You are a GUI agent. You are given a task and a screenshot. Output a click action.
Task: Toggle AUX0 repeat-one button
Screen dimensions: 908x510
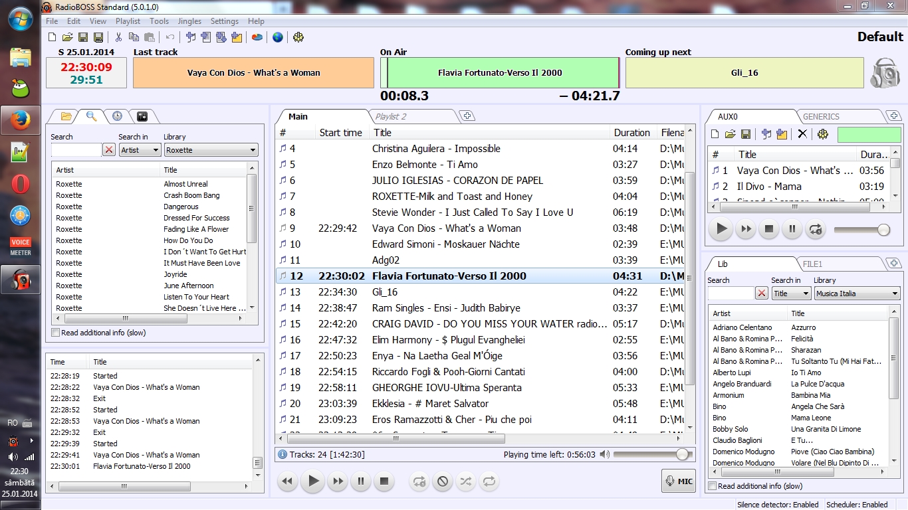tap(815, 230)
